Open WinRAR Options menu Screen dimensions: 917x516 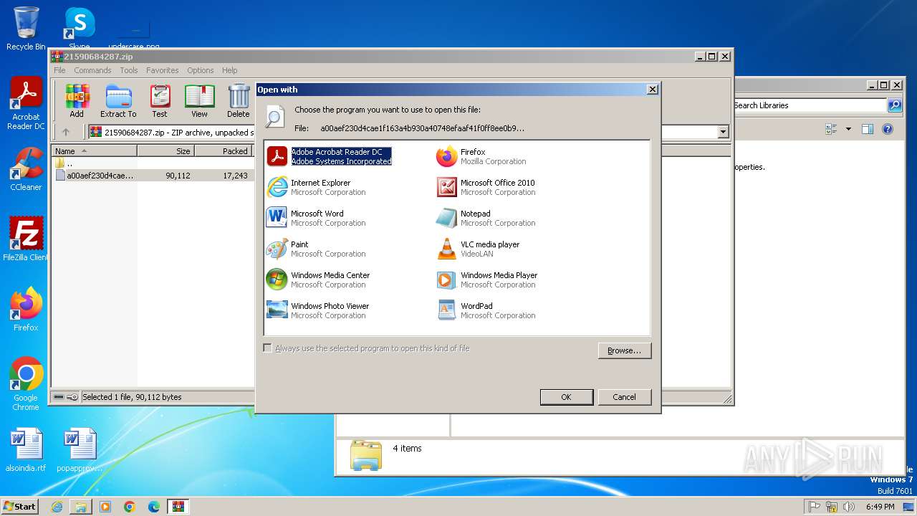(x=201, y=70)
